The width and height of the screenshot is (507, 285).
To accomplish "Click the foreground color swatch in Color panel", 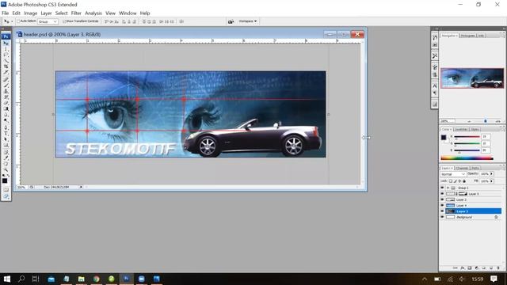I will [x=444, y=137].
